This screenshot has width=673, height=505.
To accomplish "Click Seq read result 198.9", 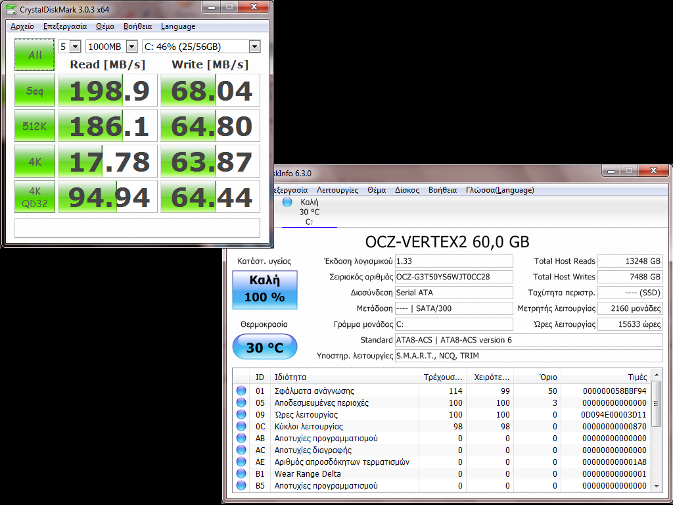I will coord(108,90).
